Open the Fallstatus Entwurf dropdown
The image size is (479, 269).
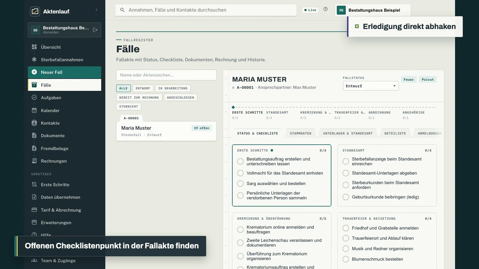pos(371,86)
